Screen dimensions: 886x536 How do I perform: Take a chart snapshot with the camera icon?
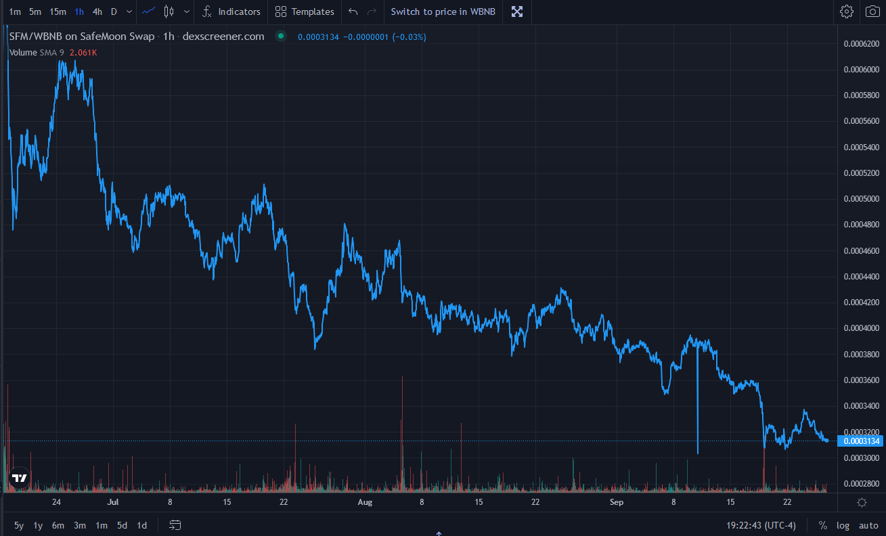[872, 12]
